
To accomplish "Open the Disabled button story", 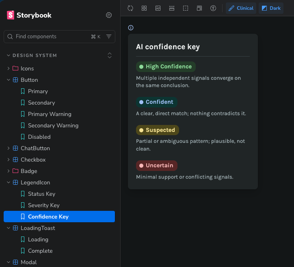I will point(59,137).
